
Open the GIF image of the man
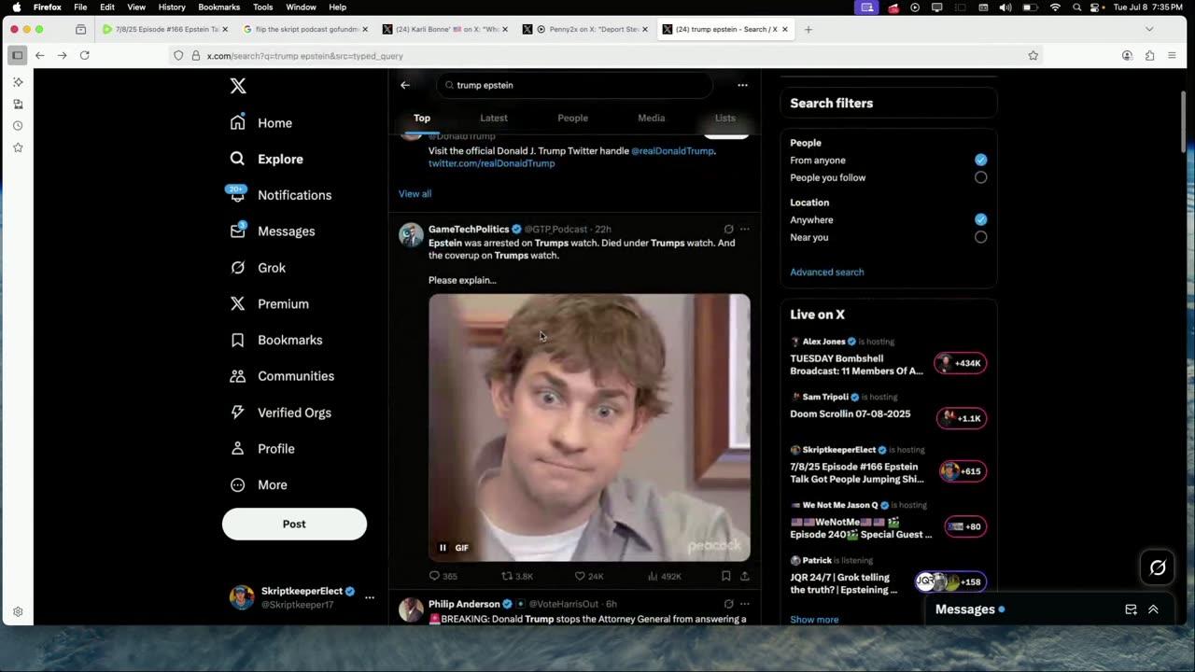point(589,428)
